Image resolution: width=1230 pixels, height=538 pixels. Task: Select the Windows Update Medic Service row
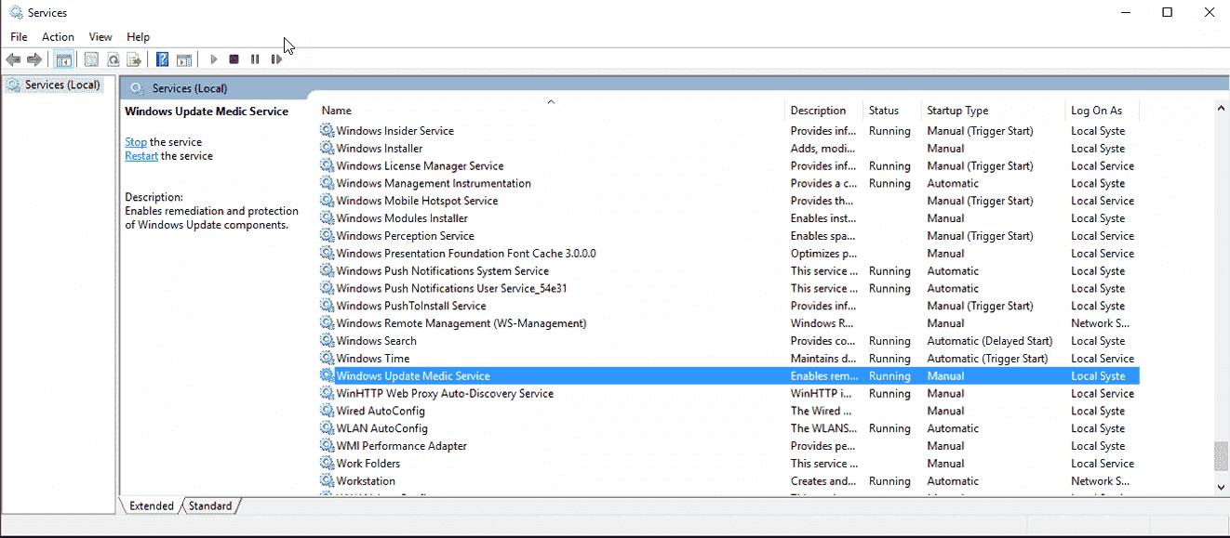(x=729, y=376)
